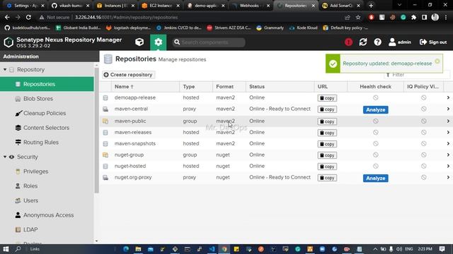
Task: Click Sign out
Action: point(433,42)
